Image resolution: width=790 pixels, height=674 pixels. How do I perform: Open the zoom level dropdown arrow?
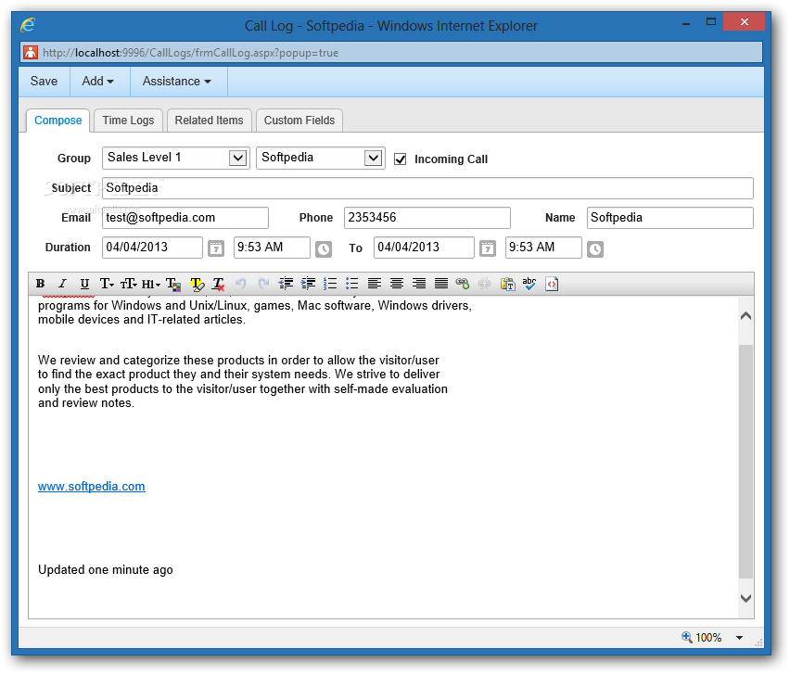point(739,638)
